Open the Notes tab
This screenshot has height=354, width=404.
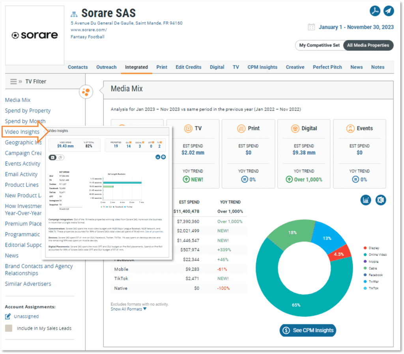(378, 67)
